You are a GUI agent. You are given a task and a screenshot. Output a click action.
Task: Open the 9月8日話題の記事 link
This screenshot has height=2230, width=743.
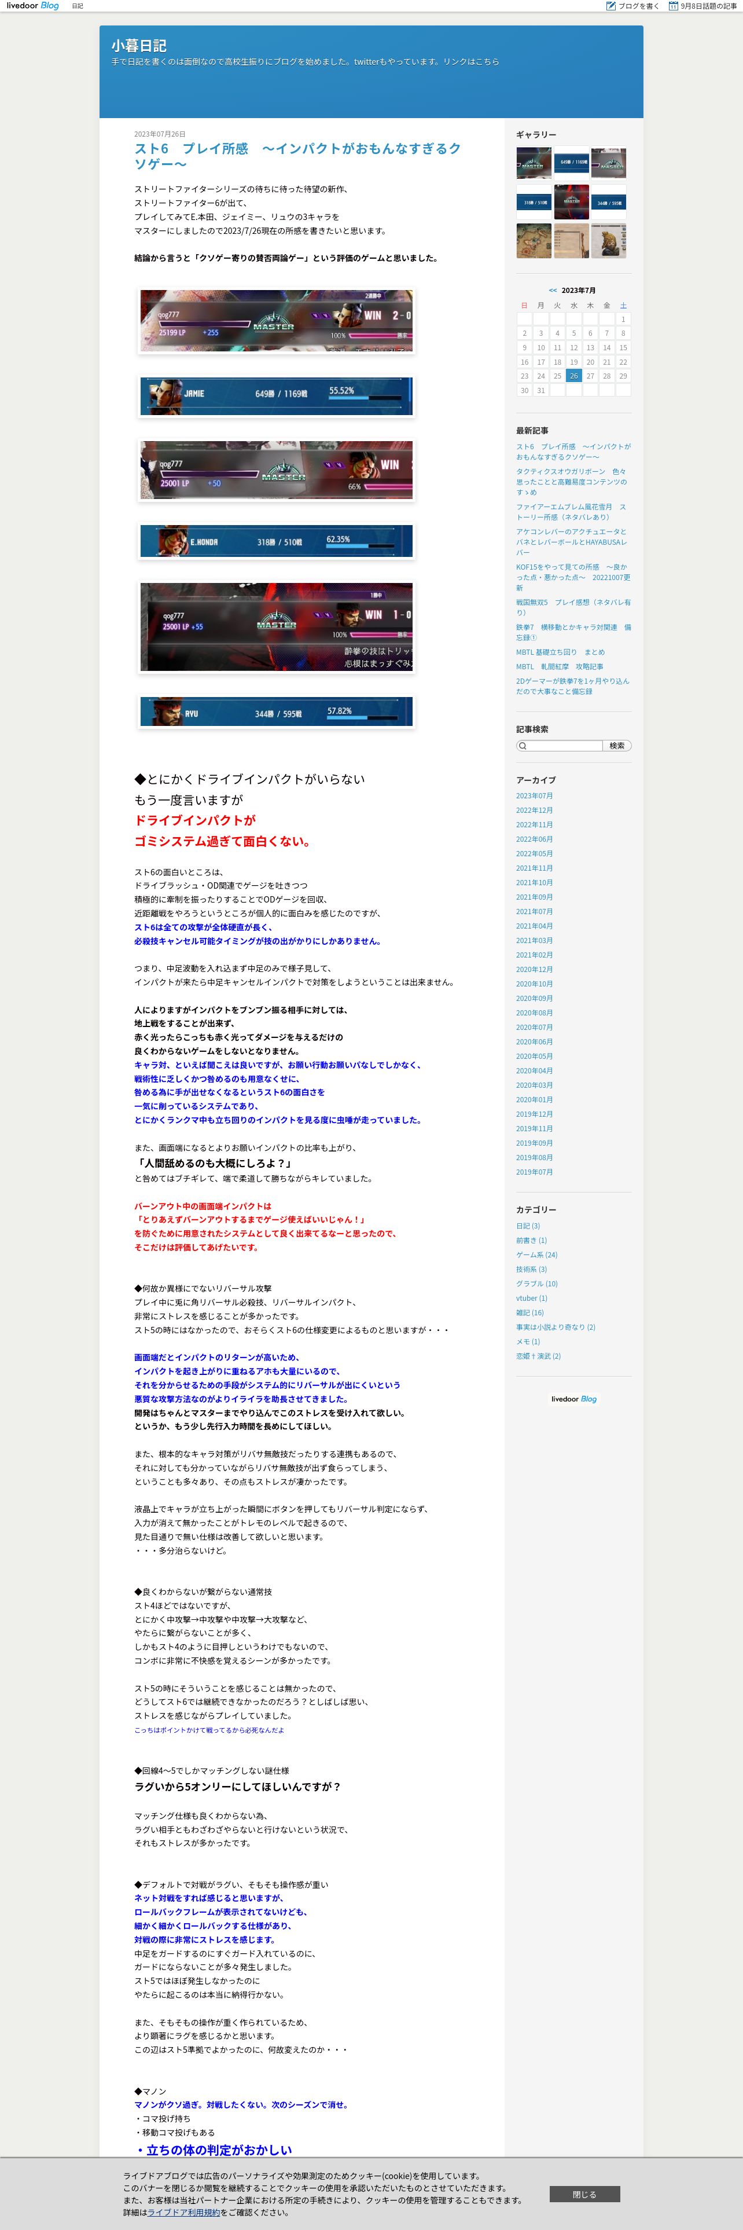[x=708, y=6]
